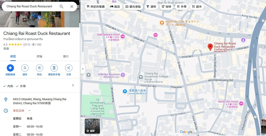266x136 pixels.
Task: Collapse the 本日公休 hours chevron
Action: (29, 111)
